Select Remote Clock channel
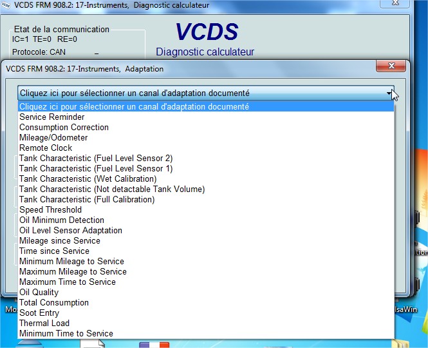Viewport: 428px width, 348px height. point(46,148)
